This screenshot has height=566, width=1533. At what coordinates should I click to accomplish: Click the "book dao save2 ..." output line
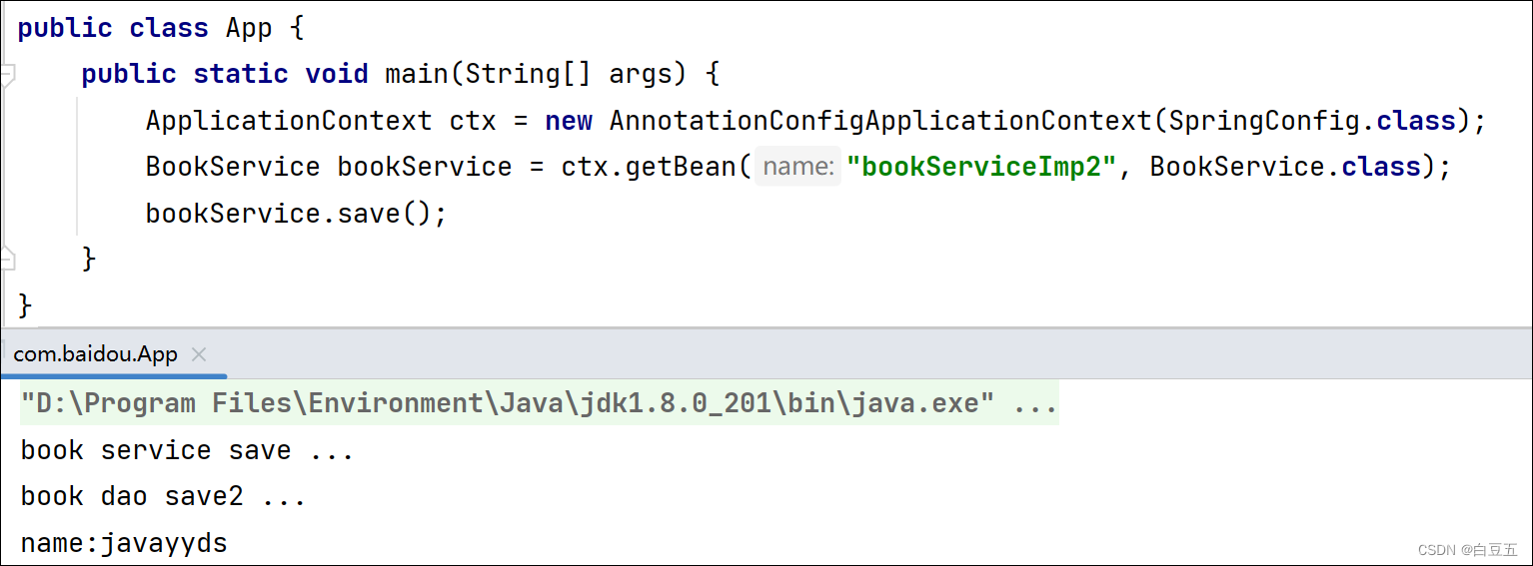pos(163,497)
